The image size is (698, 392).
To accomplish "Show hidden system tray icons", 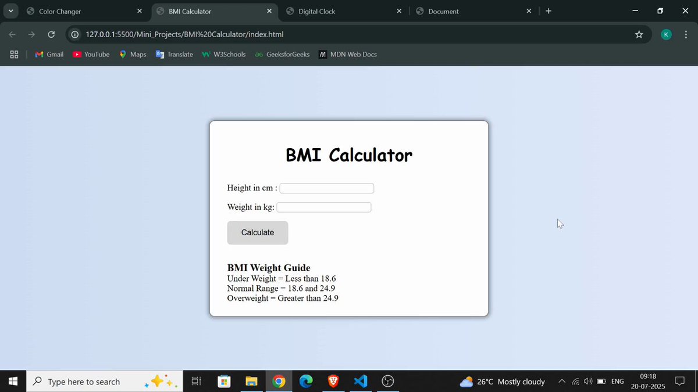I will coord(561,382).
